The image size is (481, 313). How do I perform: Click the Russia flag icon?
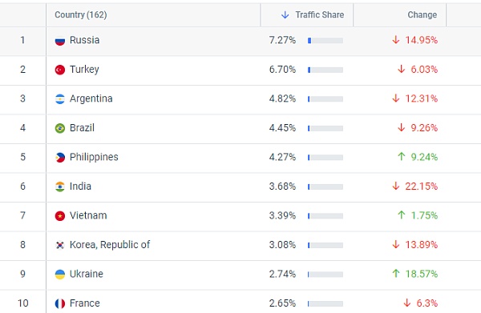coord(60,41)
